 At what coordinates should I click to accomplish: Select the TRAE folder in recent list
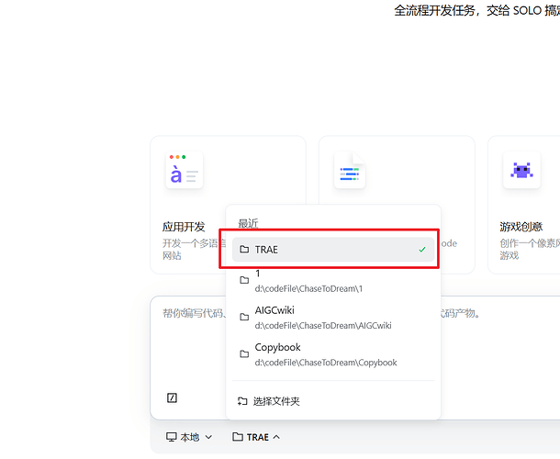[333, 250]
